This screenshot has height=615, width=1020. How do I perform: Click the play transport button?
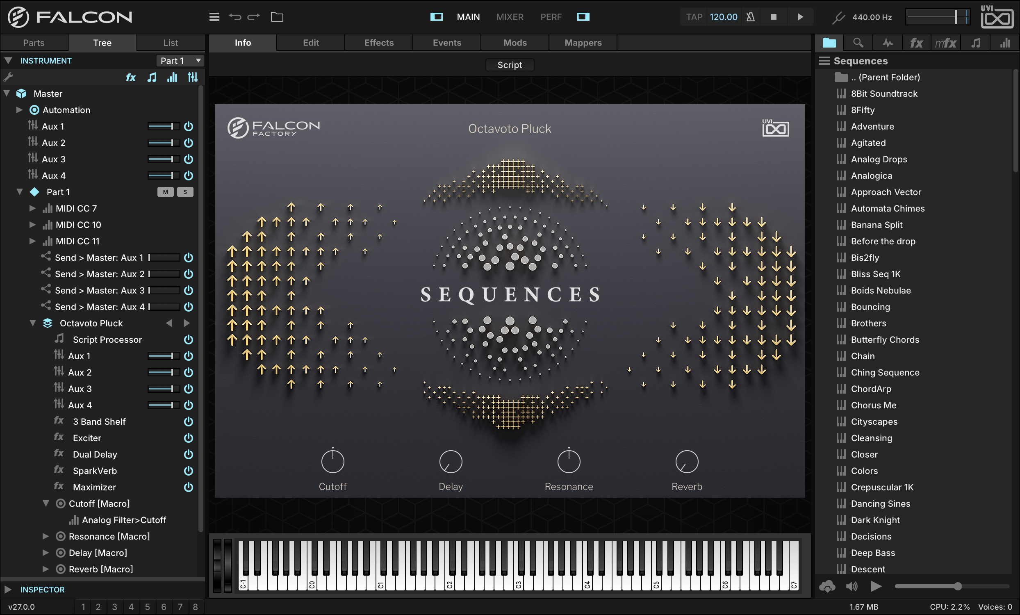800,17
